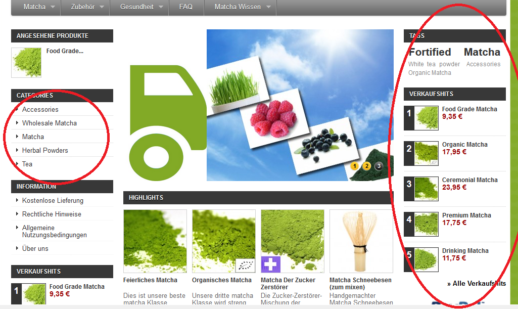Image resolution: width=518 pixels, height=309 pixels.
Task: Open the Organisches Matcha title link
Action: click(222, 280)
